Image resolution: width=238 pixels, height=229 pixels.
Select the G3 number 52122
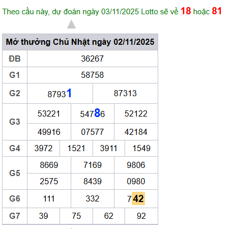[136, 113]
